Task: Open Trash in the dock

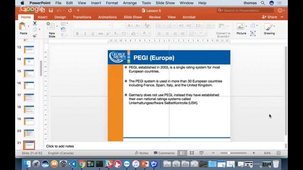Action: click(276, 164)
